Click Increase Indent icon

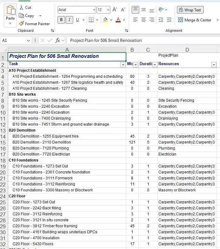169,20
